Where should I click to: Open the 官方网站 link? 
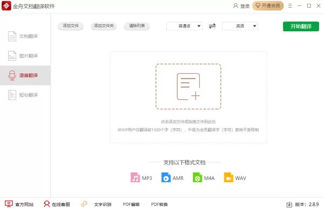[24, 205]
